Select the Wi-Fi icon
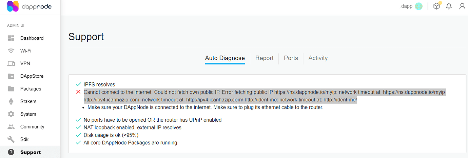The image size is (468, 158). click(11, 51)
